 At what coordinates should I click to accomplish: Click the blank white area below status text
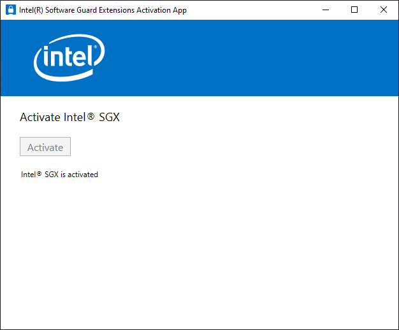[x=199, y=255]
